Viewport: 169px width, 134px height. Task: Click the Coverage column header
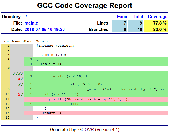pos(158,17)
